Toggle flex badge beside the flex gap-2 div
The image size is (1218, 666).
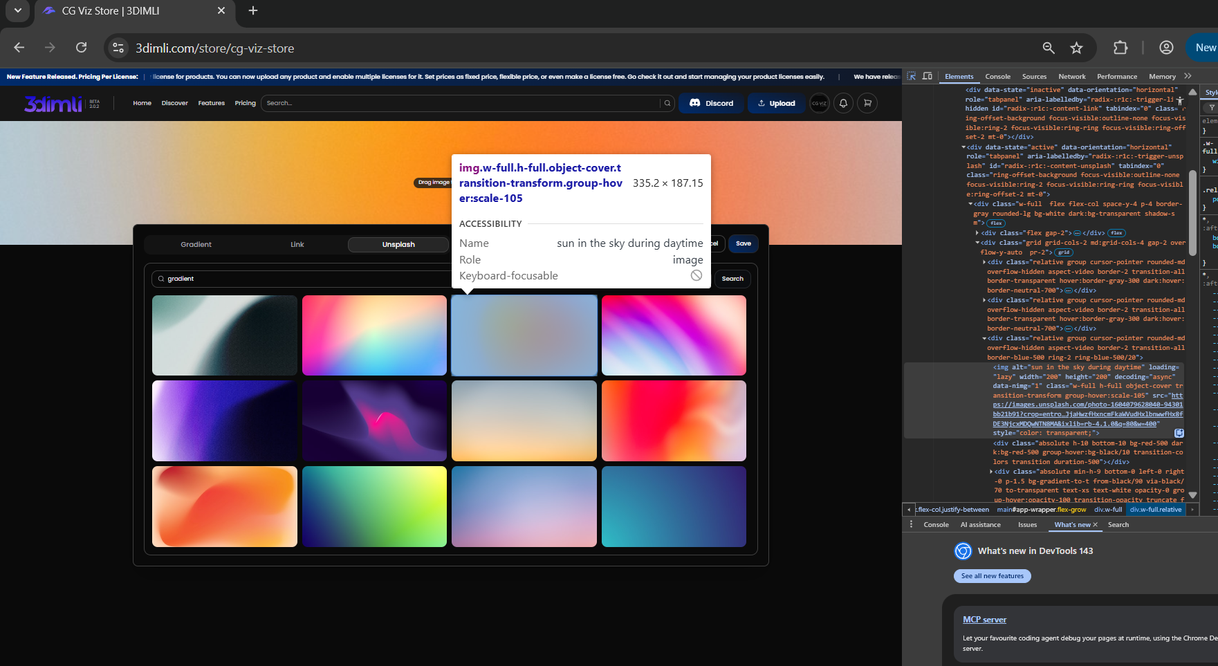tap(1116, 233)
